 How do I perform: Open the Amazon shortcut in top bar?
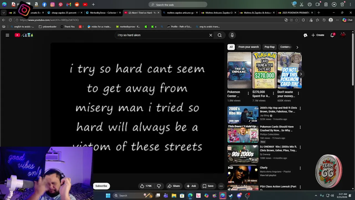(x=36, y=4)
